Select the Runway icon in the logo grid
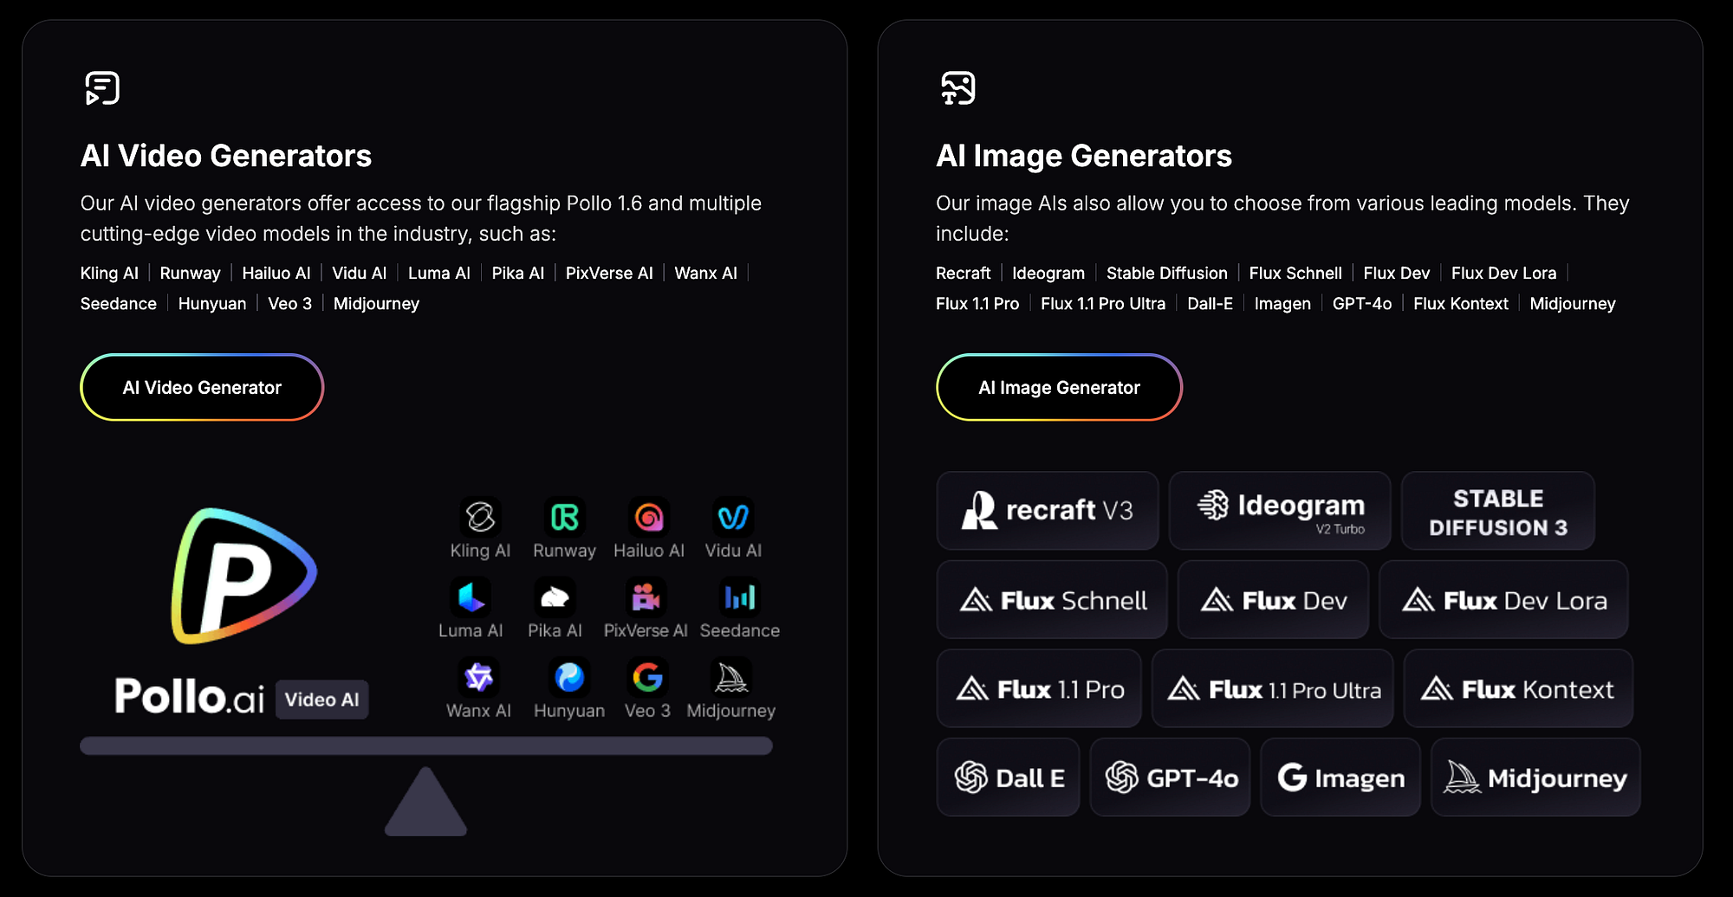The width and height of the screenshot is (1733, 897). click(x=564, y=517)
